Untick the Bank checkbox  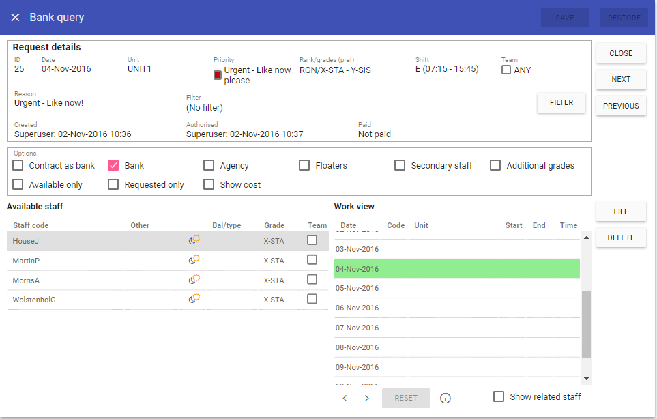(114, 165)
